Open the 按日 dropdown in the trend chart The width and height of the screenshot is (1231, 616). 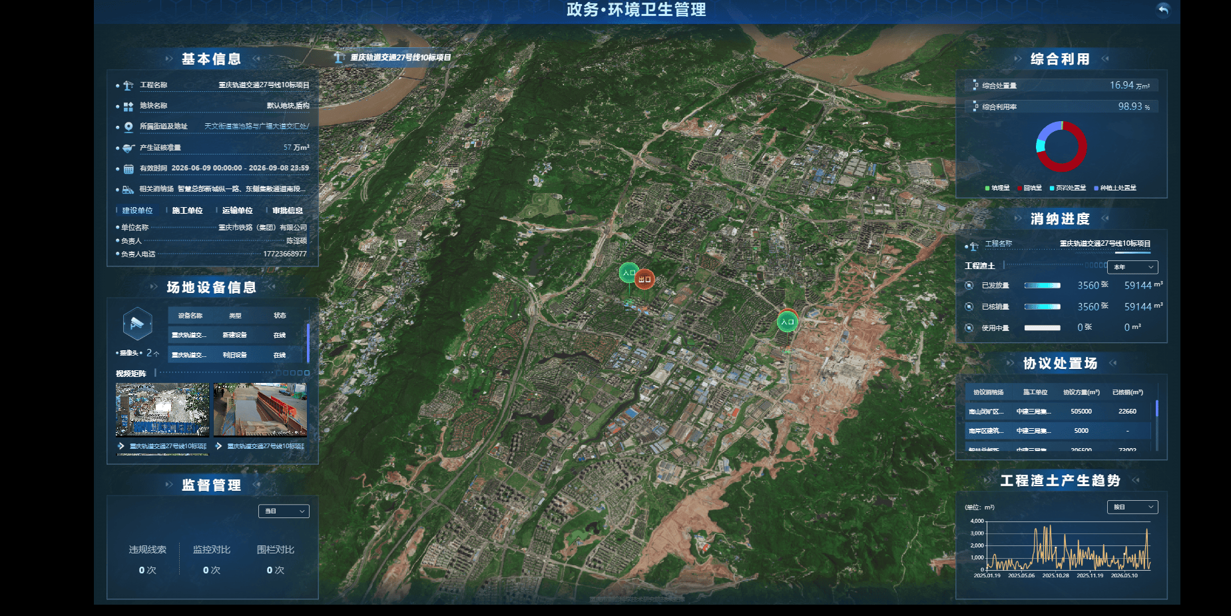[x=1132, y=507]
